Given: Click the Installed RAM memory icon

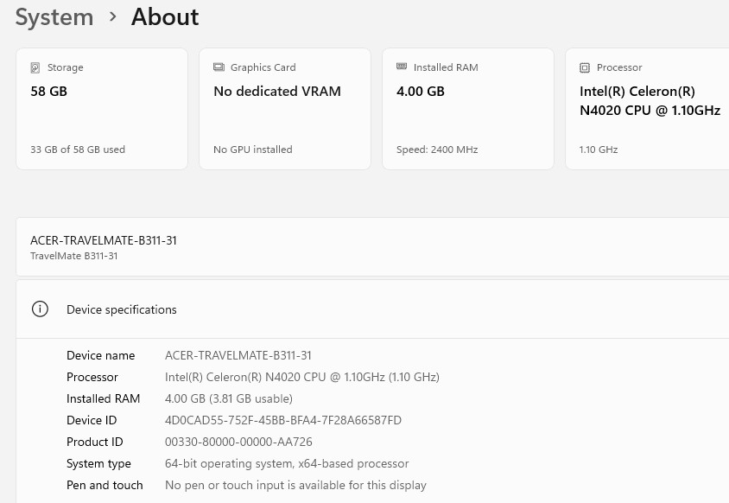Looking at the screenshot, I should (x=402, y=67).
